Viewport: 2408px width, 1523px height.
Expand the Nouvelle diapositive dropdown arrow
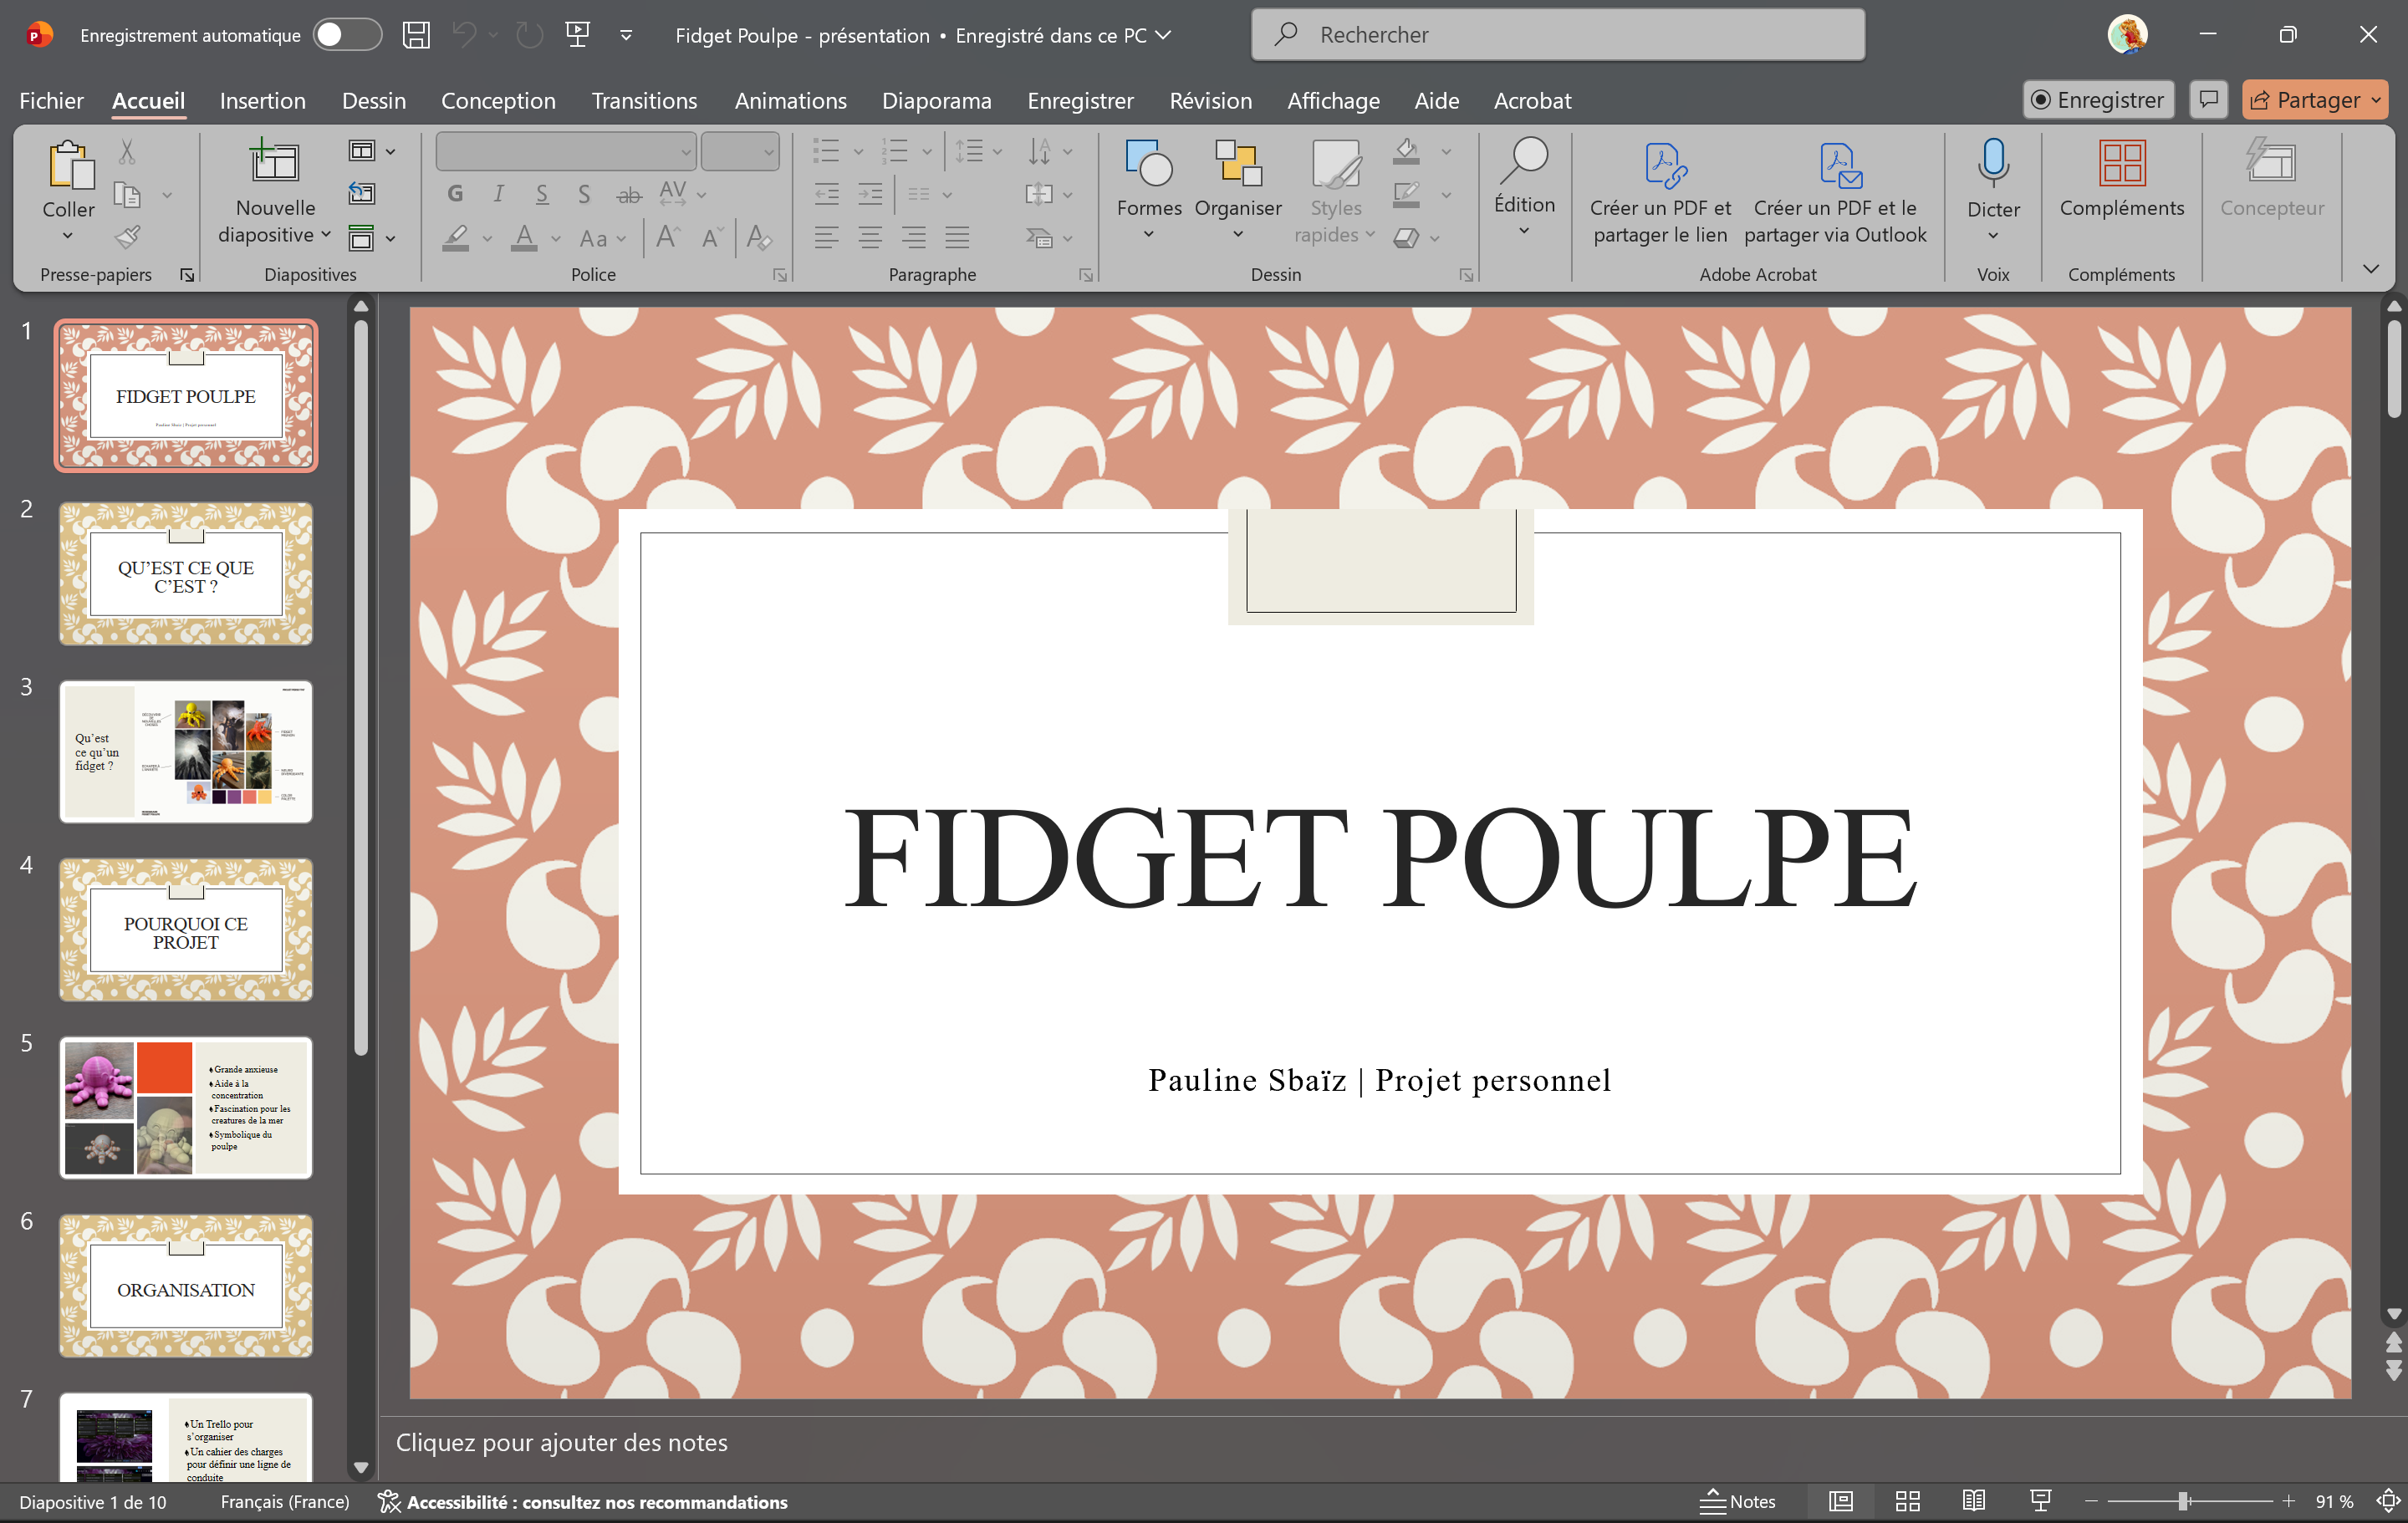[326, 235]
